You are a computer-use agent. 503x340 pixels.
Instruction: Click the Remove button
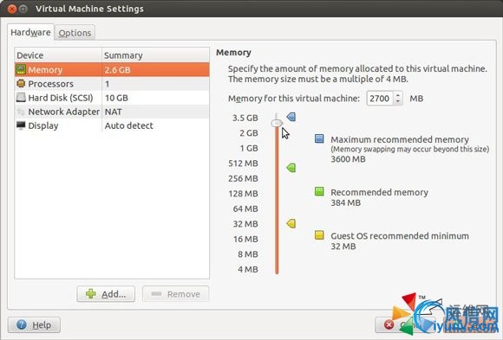coord(176,294)
